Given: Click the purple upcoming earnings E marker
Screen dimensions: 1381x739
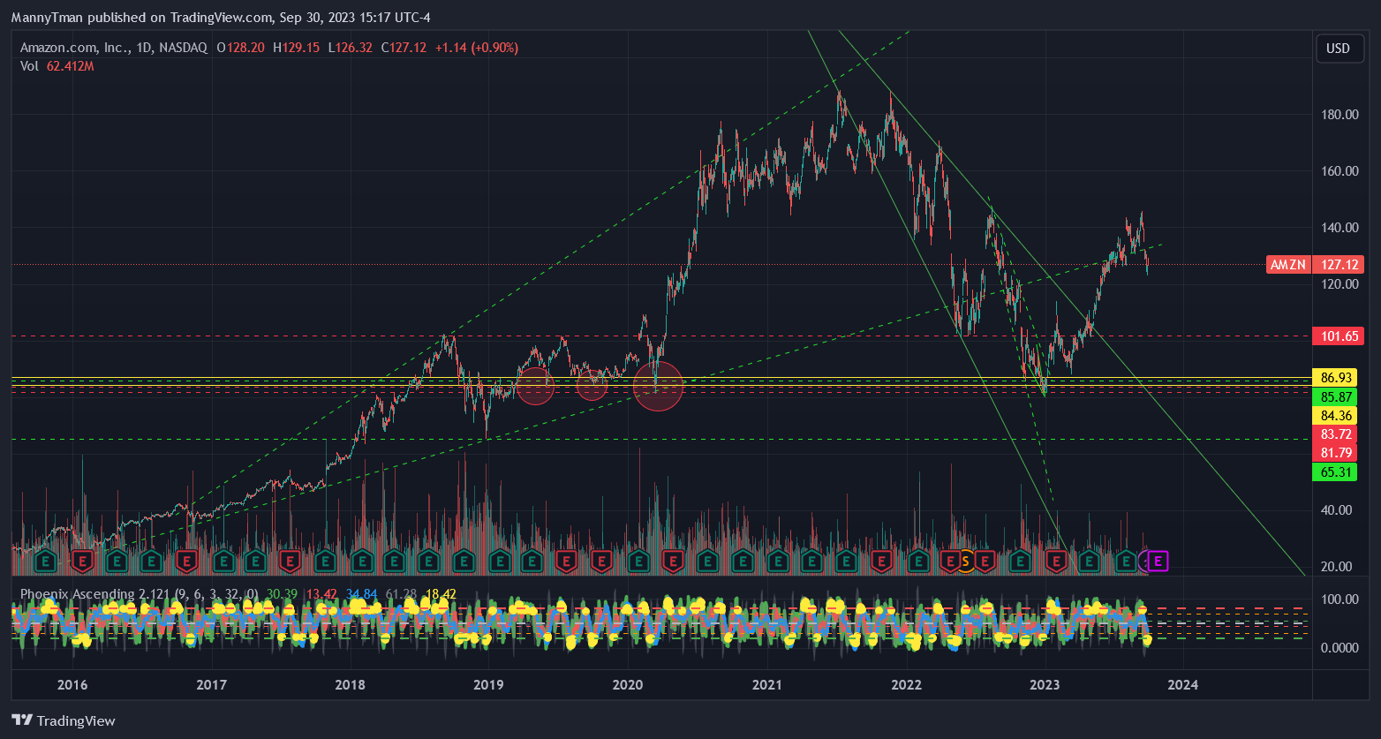Looking at the screenshot, I should click(1158, 560).
